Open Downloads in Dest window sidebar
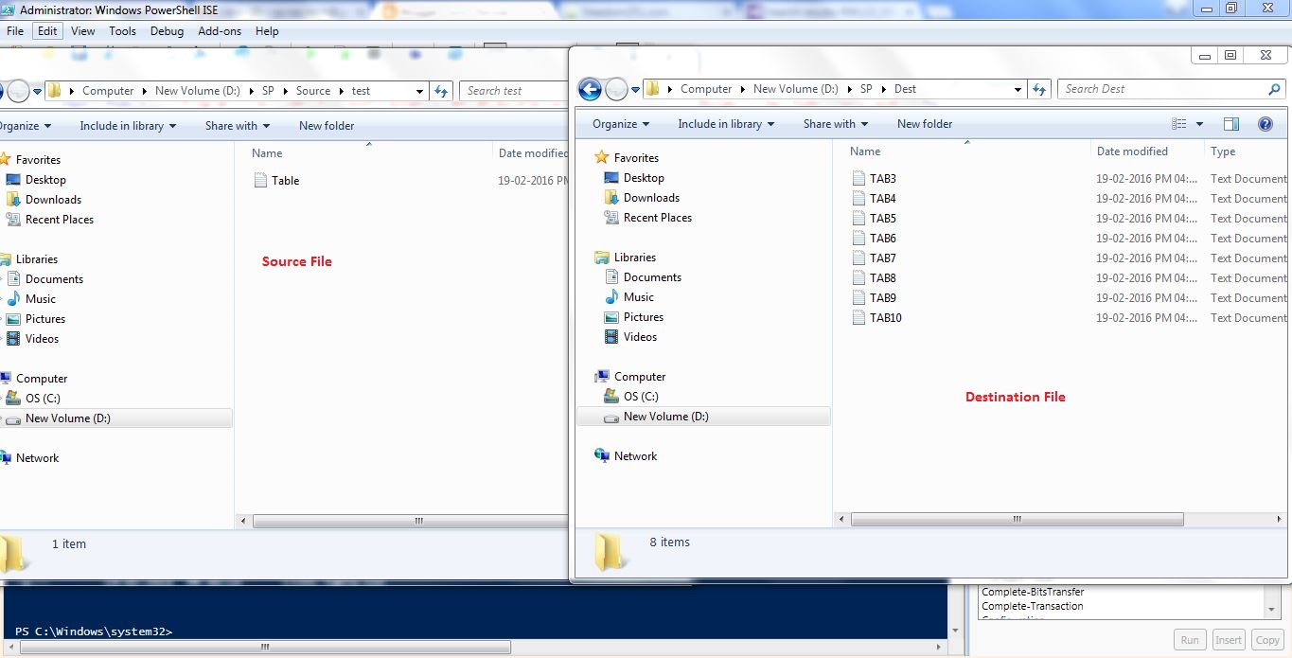The image size is (1292, 658). [x=642, y=198]
